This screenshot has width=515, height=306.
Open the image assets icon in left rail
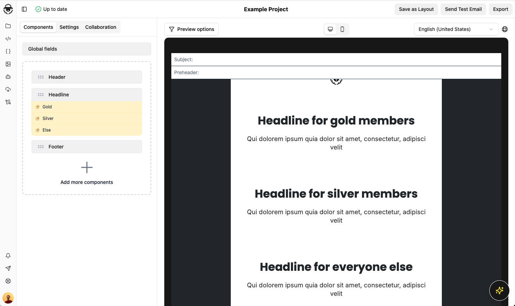(x=8, y=64)
